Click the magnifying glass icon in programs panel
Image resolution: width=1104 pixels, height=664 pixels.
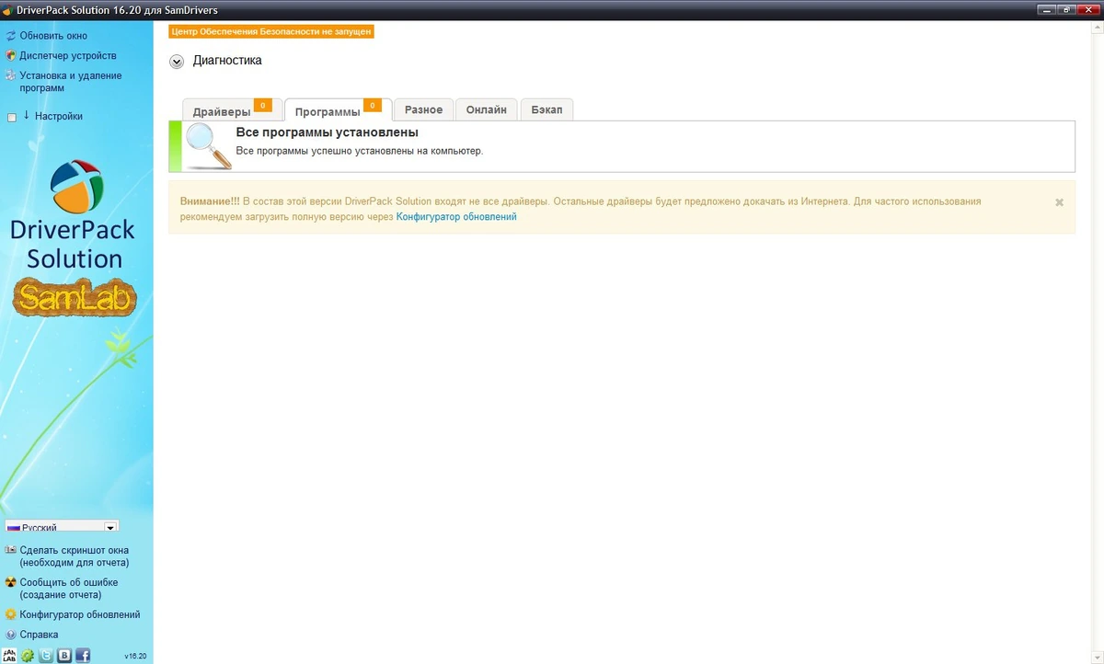(208, 146)
